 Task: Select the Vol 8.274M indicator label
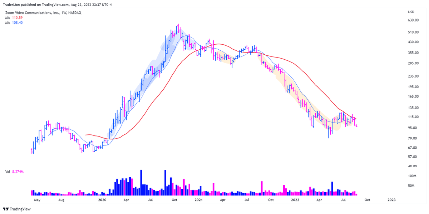point(14,172)
